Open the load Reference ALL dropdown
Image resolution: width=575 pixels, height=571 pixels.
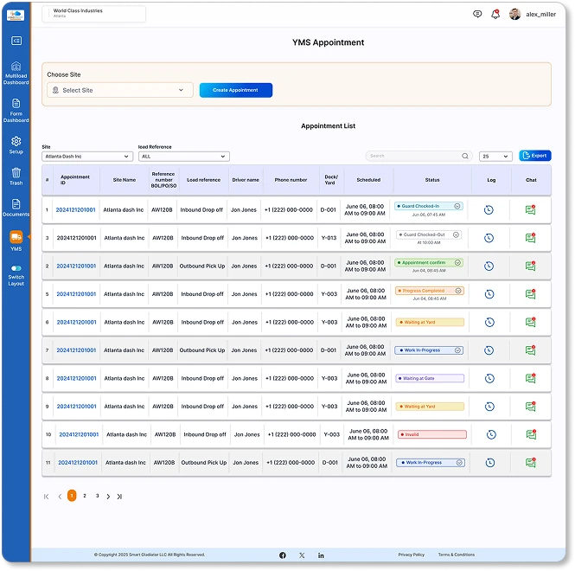(x=183, y=157)
